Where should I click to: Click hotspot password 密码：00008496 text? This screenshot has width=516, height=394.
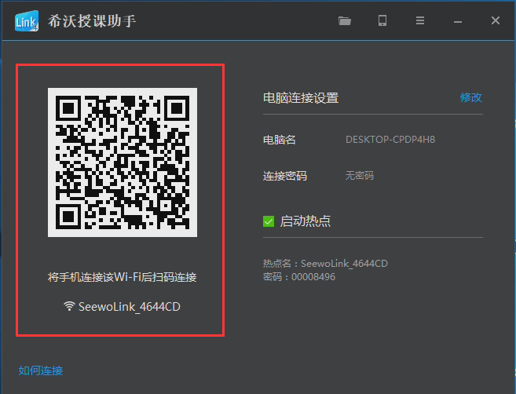298,277
